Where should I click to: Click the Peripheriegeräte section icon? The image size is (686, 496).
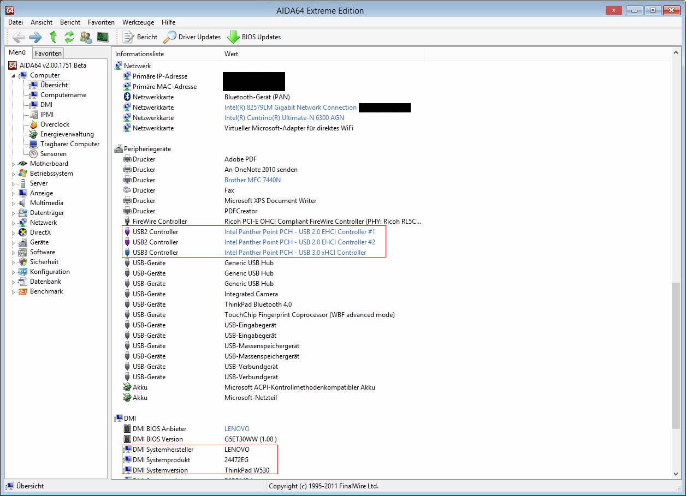click(x=118, y=149)
